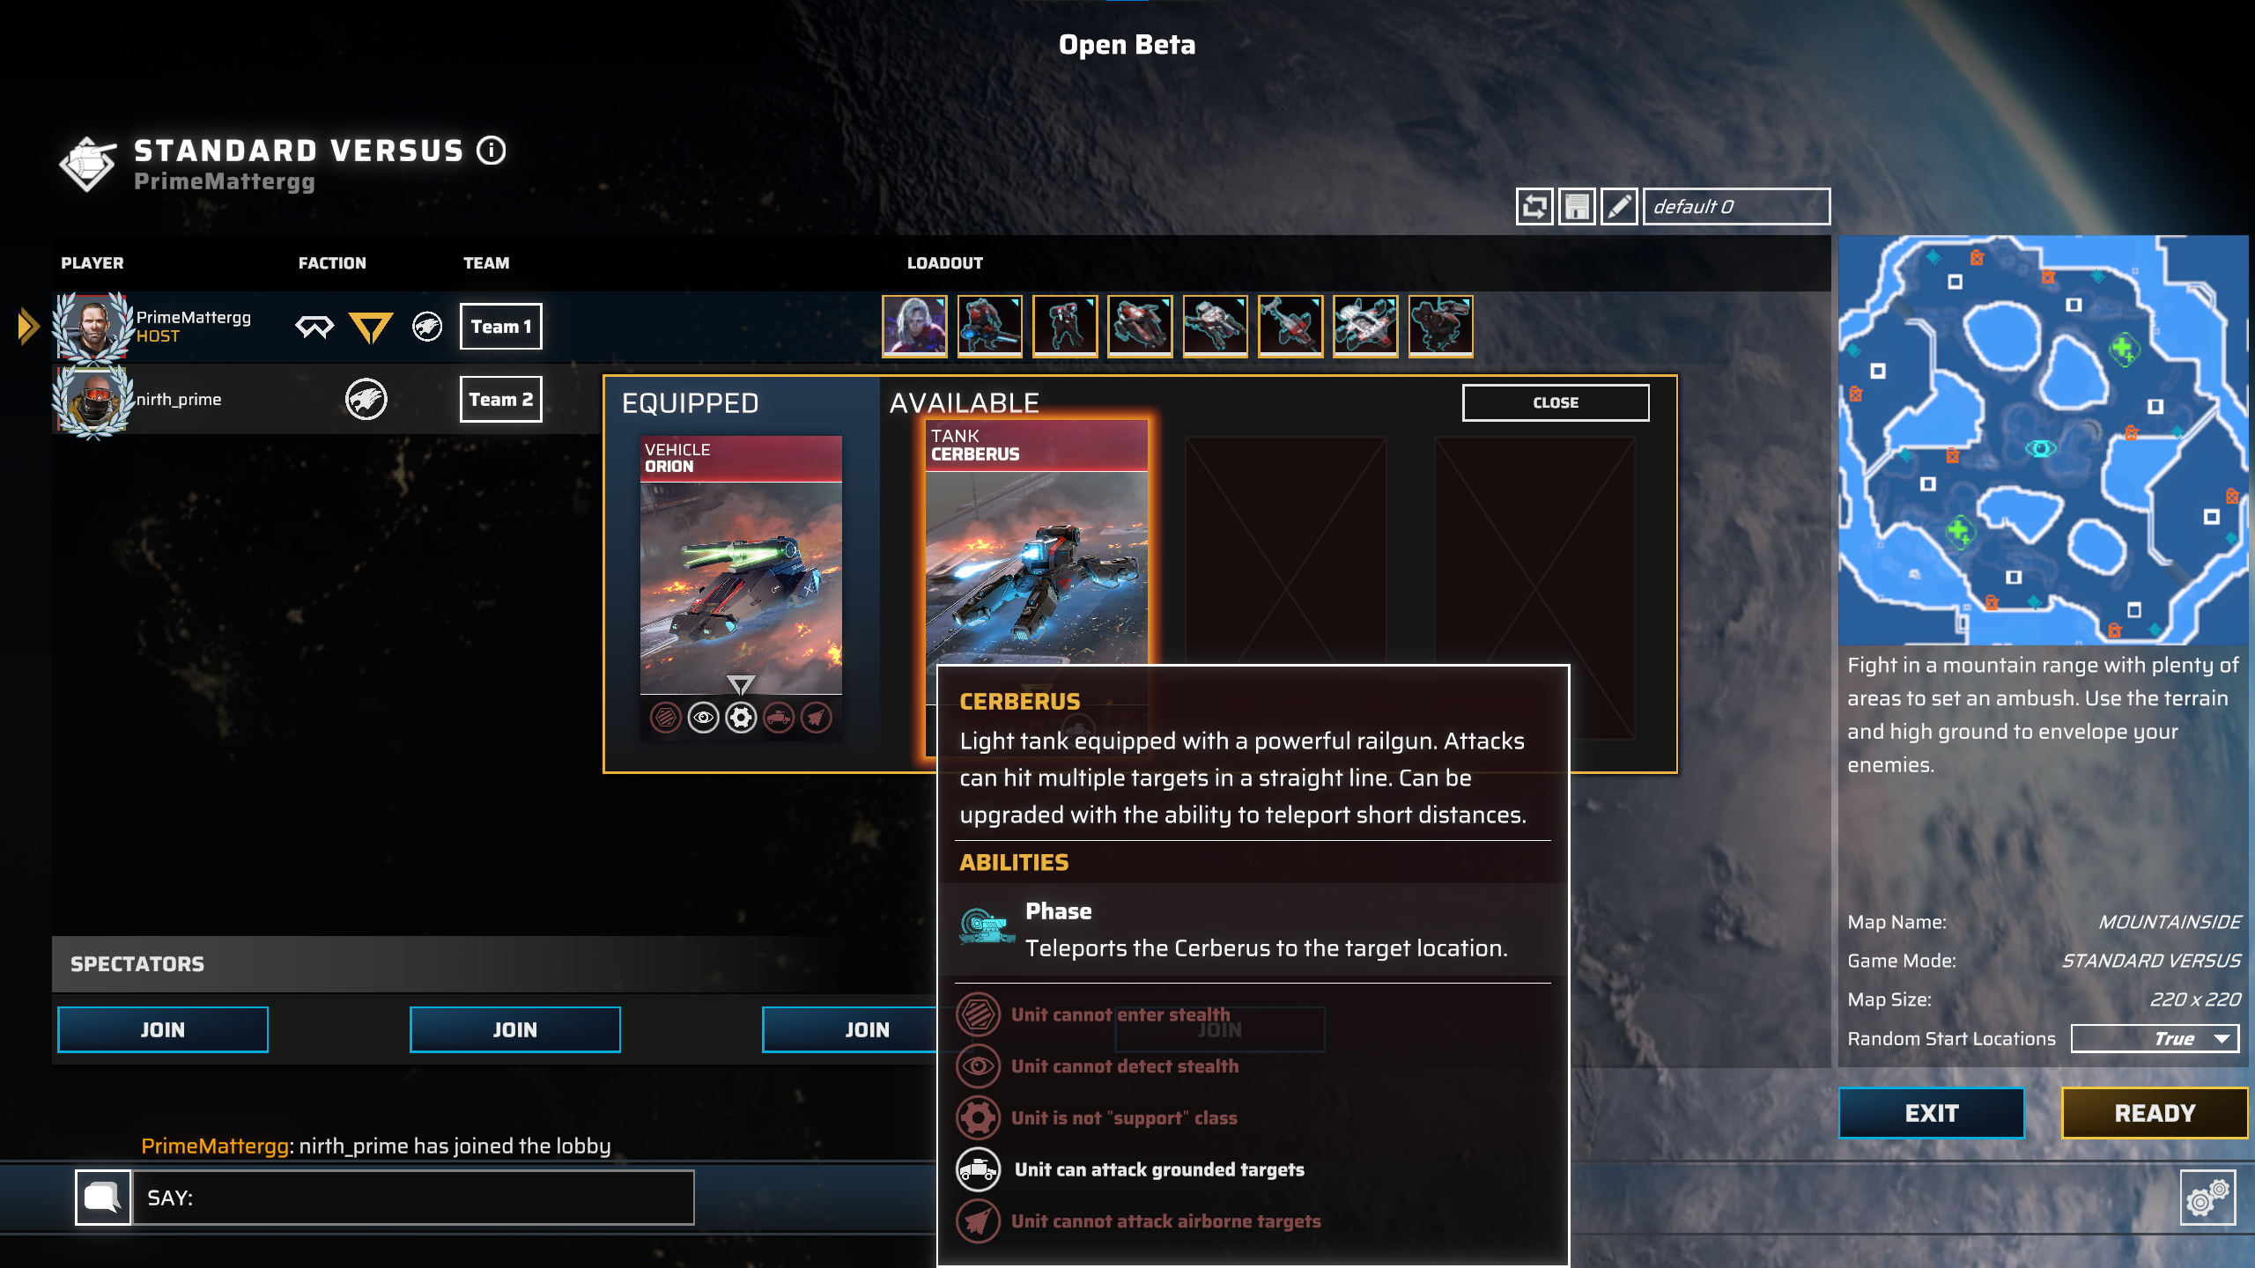
Task: Open the default 0 preset dropdown
Action: click(x=1734, y=204)
